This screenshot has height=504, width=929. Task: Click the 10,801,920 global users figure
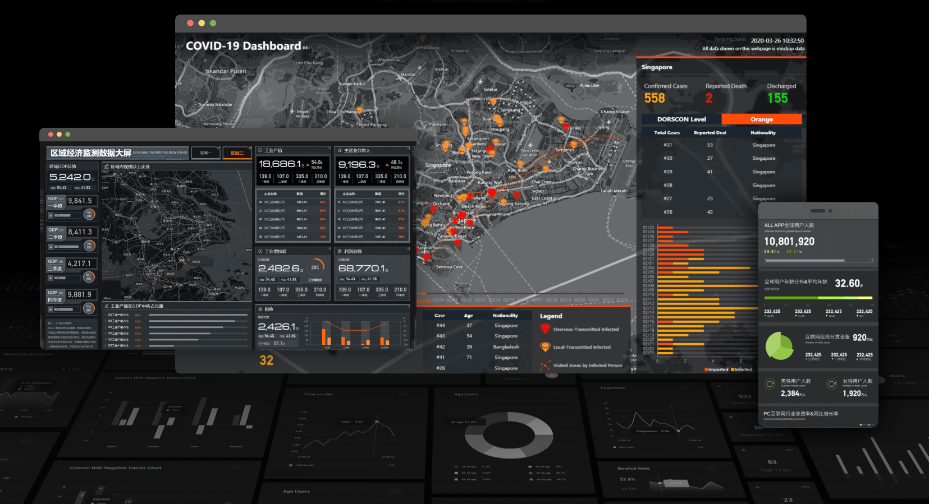click(789, 242)
